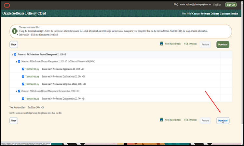Viewport: 244px width, 146px height.
Task: Click the bottom Download button
Action: (x=223, y=121)
